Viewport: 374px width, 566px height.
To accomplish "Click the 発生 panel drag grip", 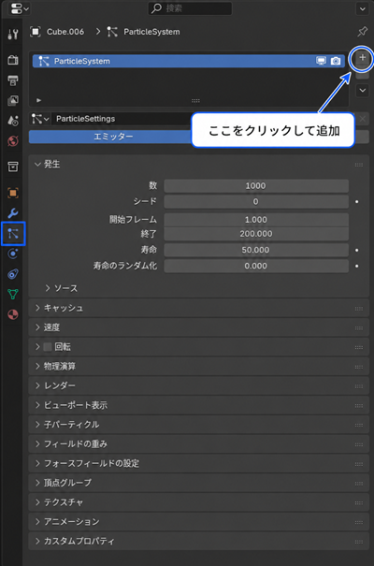I will click(x=358, y=165).
